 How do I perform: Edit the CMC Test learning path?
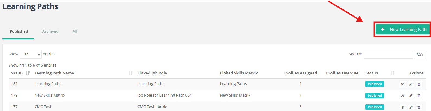411,107
